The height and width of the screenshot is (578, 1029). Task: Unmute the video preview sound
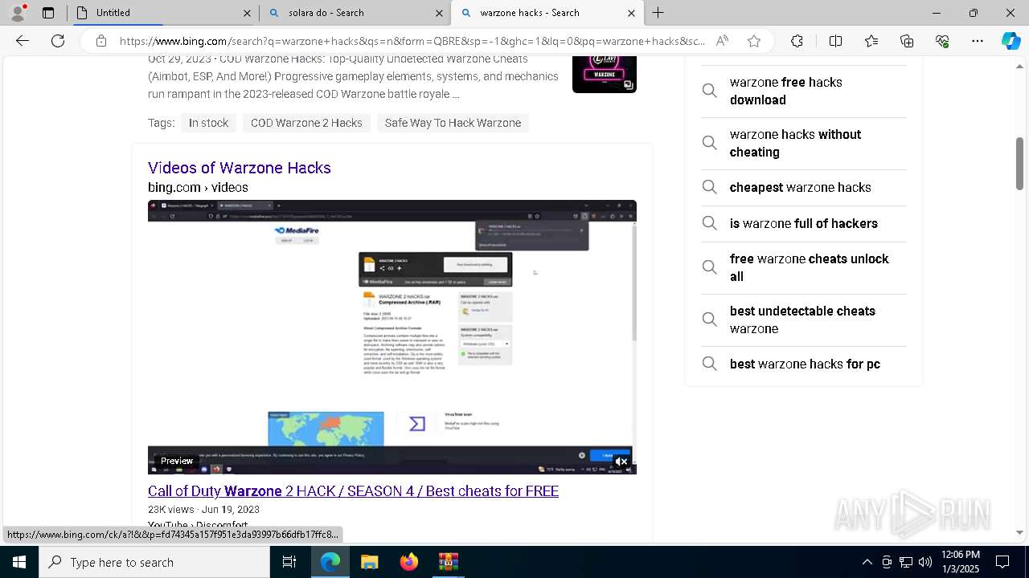click(621, 462)
